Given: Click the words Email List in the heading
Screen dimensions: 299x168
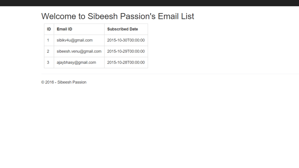Looking at the screenshot, I should pos(176,16).
